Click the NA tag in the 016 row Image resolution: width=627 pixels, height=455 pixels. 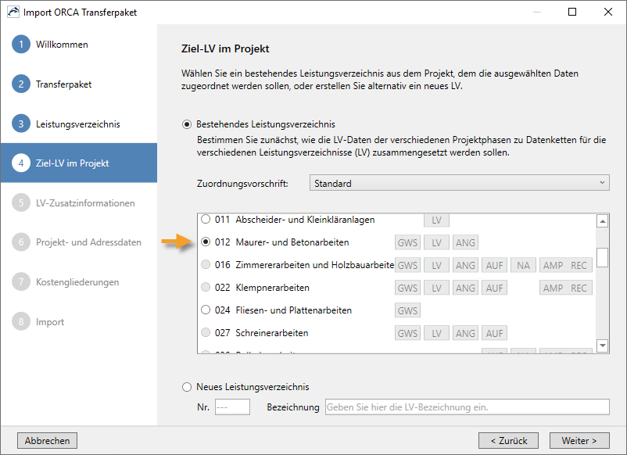coord(524,266)
